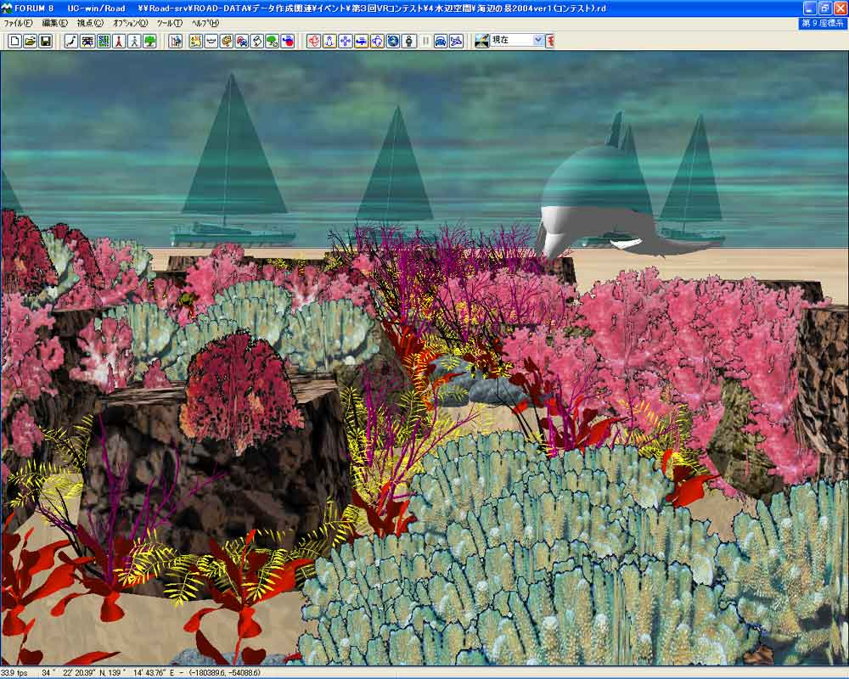Click the 33.9 fps status bar text
The width and height of the screenshot is (849, 679).
click(14, 673)
